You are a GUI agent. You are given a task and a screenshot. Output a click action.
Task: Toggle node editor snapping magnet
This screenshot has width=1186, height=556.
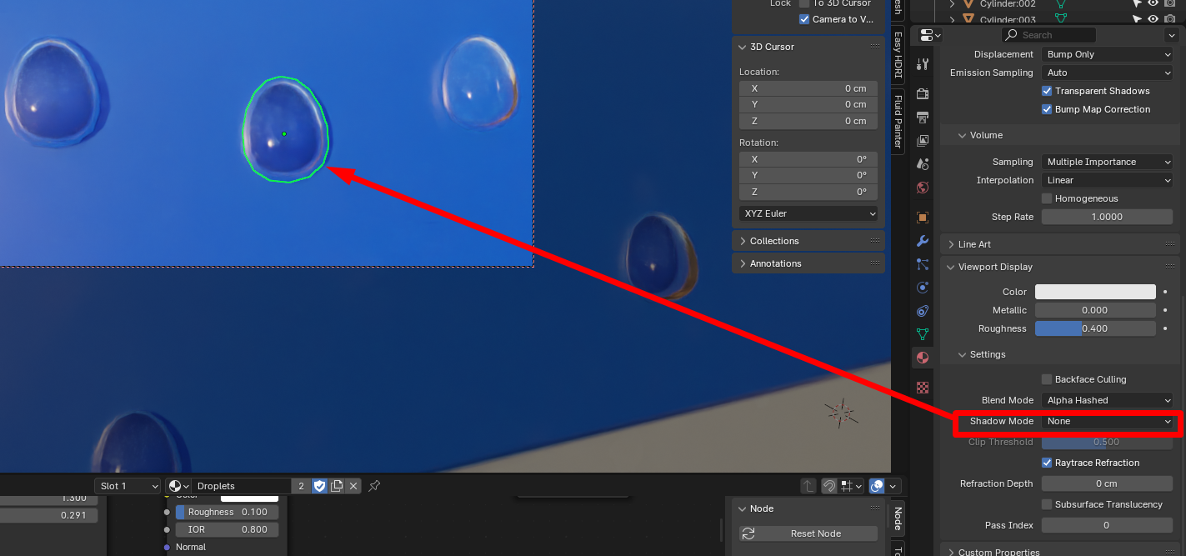tap(829, 486)
